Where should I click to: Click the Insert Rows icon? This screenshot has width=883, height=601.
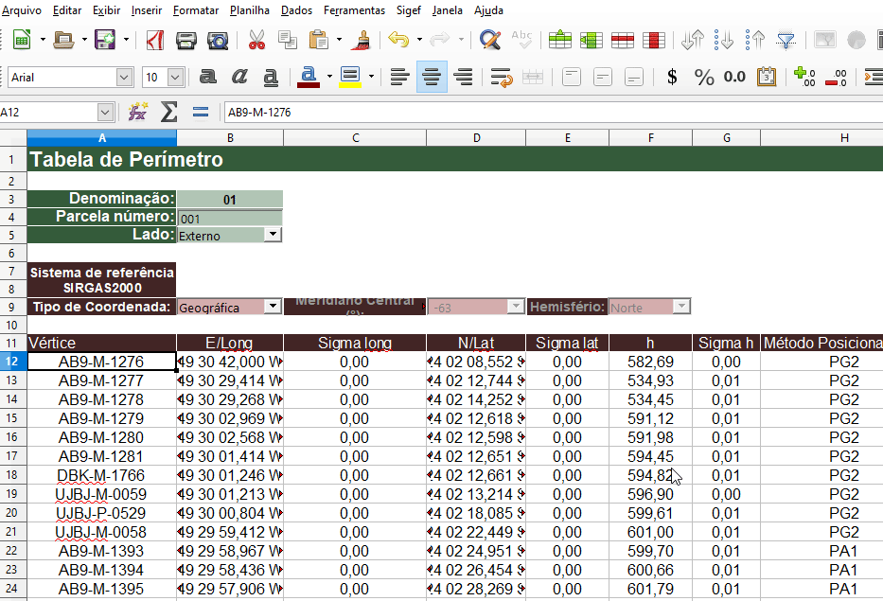click(x=560, y=40)
